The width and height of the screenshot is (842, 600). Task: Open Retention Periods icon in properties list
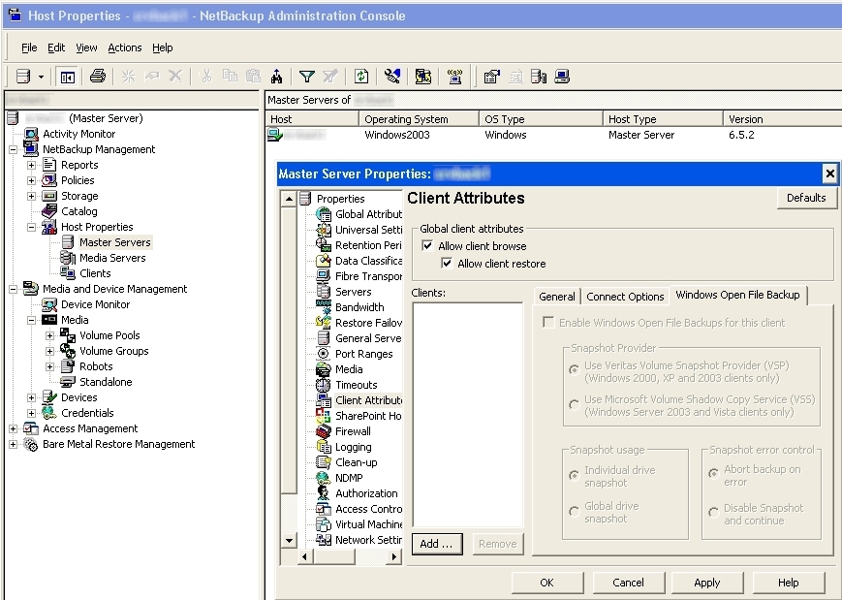(x=324, y=245)
